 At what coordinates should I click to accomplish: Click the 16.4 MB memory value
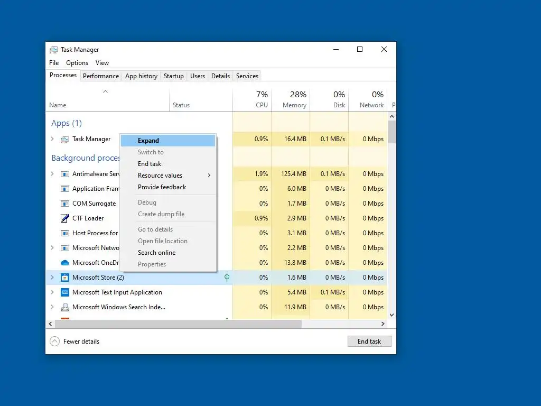[x=295, y=139]
